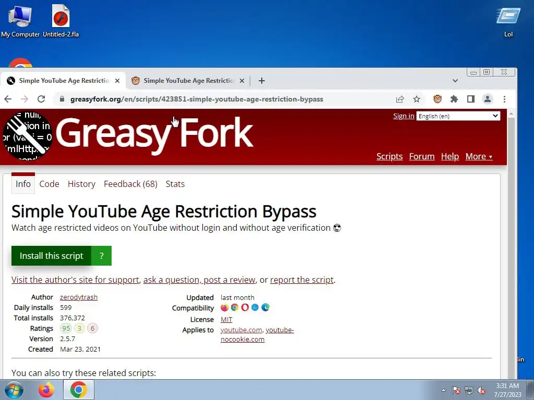The image size is (534, 400).
Task: Open the Action Center flag icon
Action: pyautogui.click(x=456, y=391)
